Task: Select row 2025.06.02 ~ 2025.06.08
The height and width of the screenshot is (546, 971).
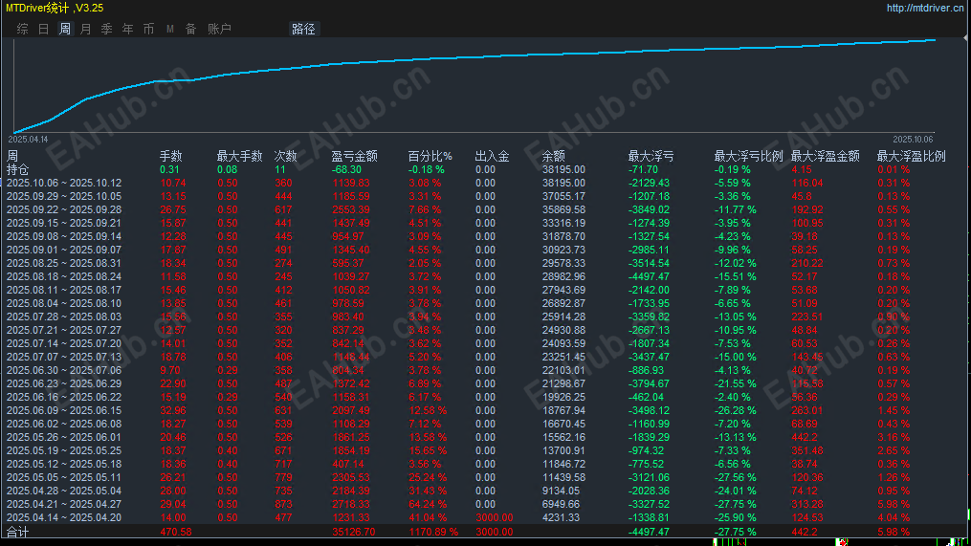Action: (x=64, y=424)
